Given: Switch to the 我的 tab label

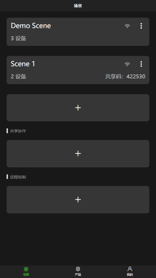Looking at the screenshot, I should (130, 274).
